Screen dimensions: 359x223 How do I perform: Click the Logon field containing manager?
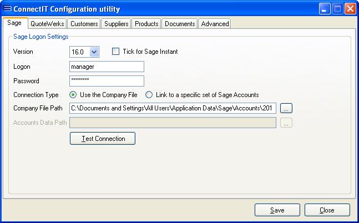pos(107,67)
